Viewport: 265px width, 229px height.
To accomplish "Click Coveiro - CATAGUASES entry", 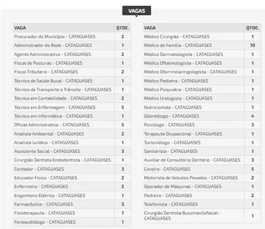I will click(167, 169).
